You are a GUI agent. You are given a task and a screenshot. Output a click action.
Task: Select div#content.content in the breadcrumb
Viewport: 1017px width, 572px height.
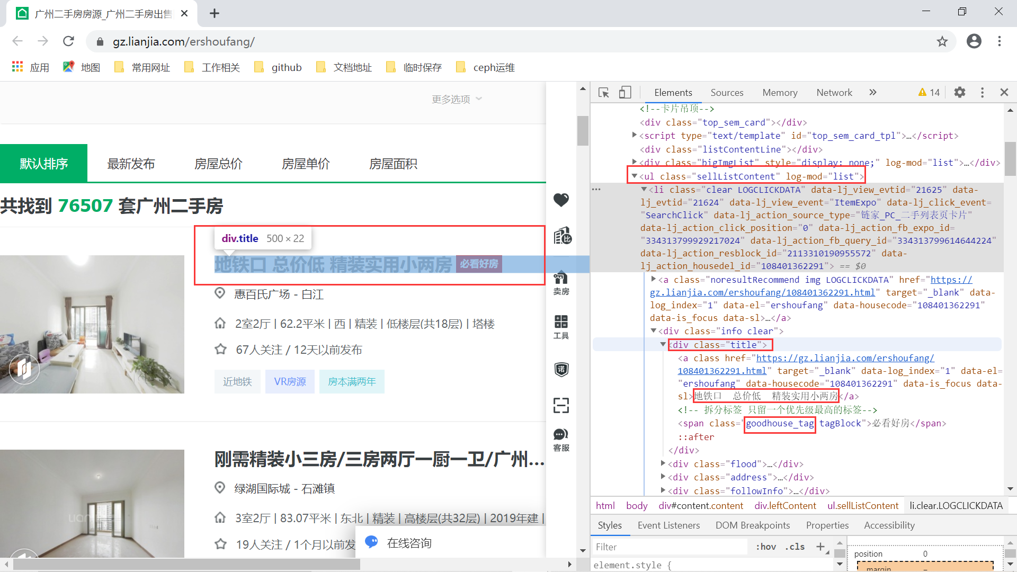tap(701, 506)
